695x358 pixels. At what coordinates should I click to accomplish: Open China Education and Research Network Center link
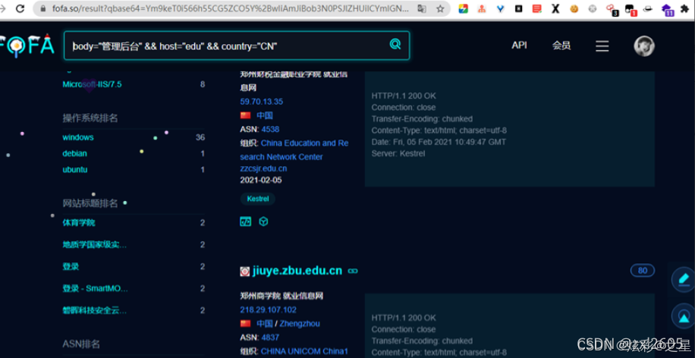(294, 149)
